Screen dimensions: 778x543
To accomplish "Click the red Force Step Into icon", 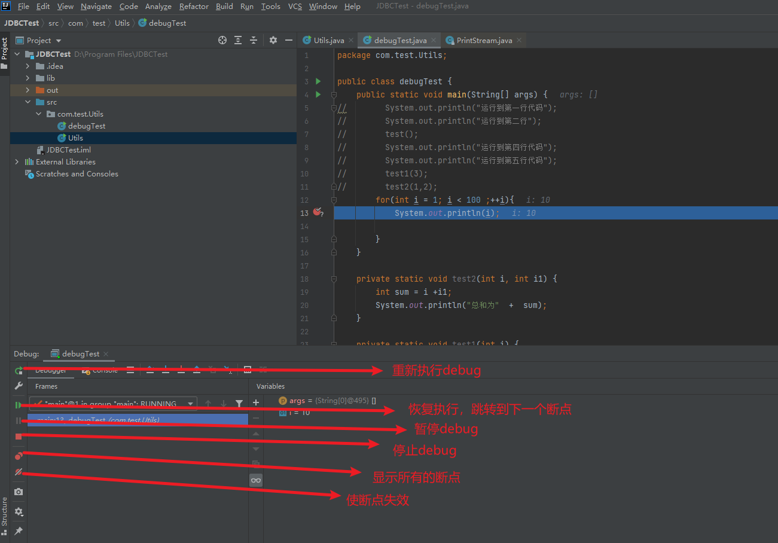I will [181, 370].
